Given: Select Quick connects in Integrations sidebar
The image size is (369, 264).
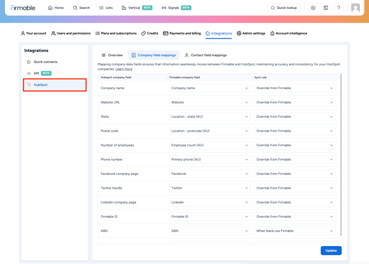Looking at the screenshot, I should (x=55, y=62).
